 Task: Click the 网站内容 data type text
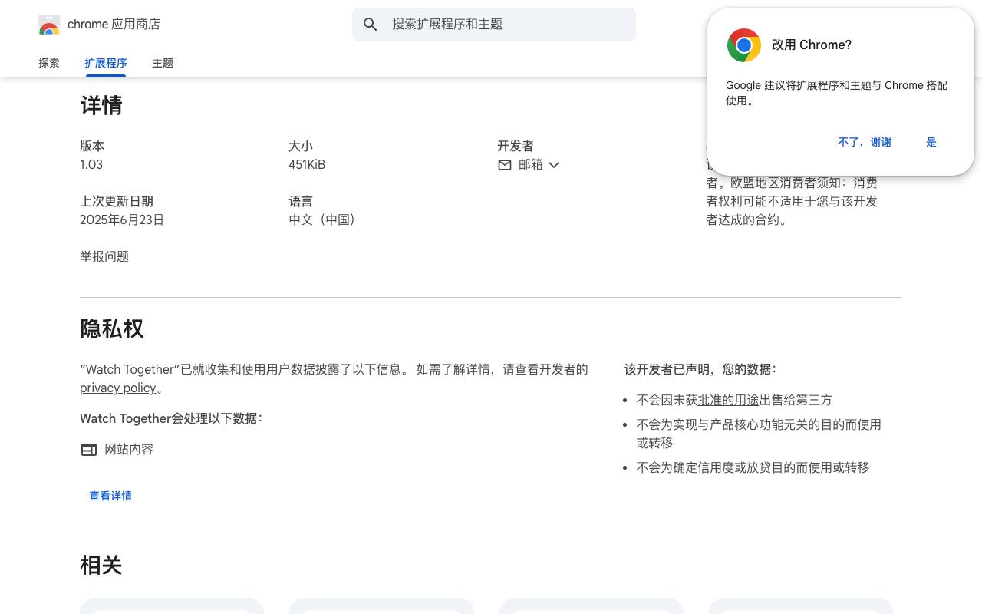[129, 450]
